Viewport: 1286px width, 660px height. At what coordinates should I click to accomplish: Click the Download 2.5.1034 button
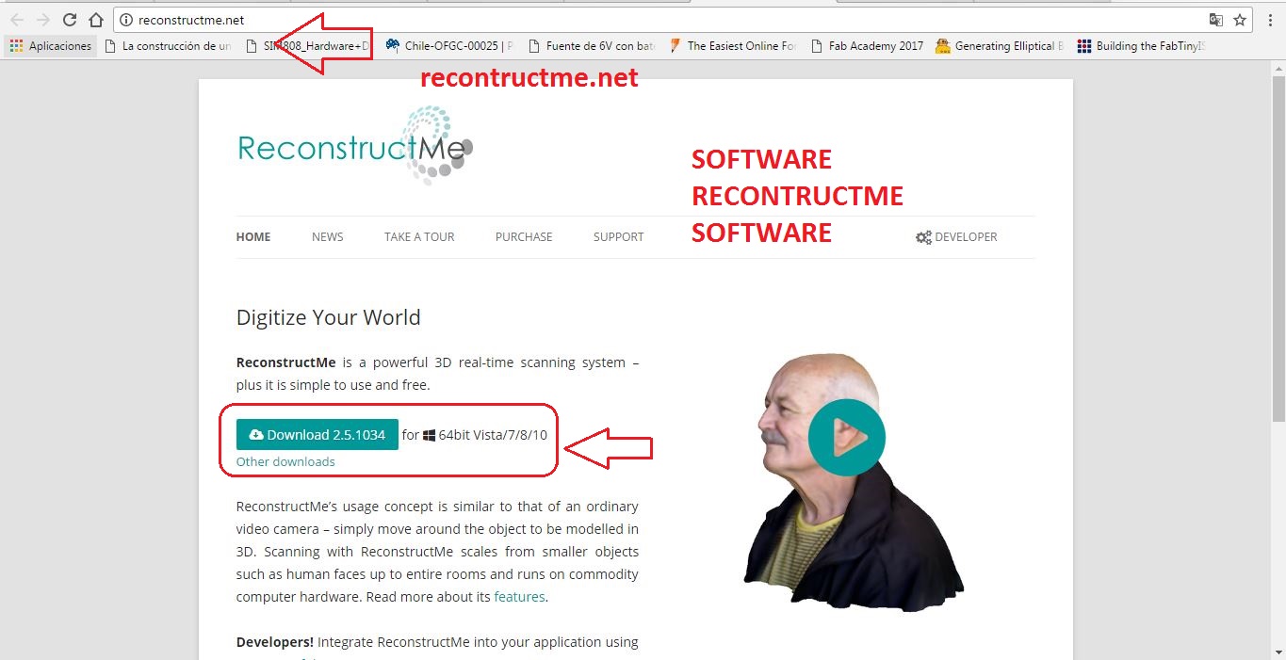317,435
